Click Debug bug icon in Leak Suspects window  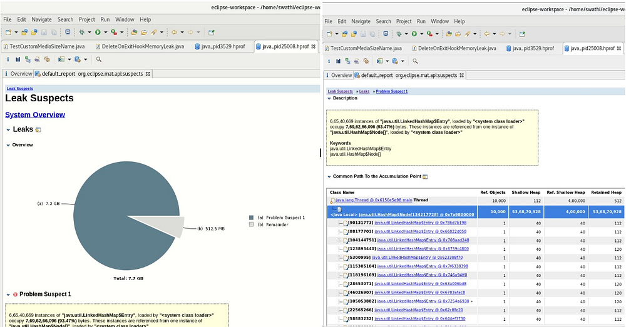click(81, 33)
